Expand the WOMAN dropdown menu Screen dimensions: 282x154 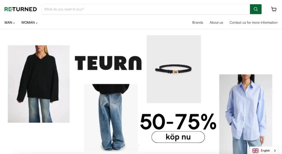pos(29,23)
